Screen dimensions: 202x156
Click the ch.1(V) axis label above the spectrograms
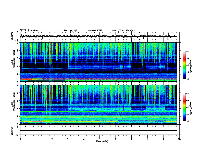[12, 36]
